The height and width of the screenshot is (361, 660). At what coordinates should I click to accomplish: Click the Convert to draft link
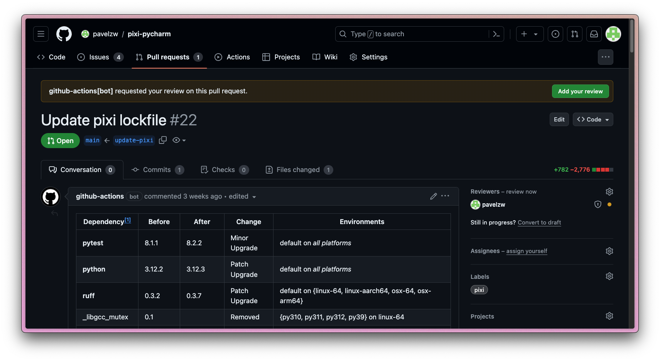tap(539, 223)
